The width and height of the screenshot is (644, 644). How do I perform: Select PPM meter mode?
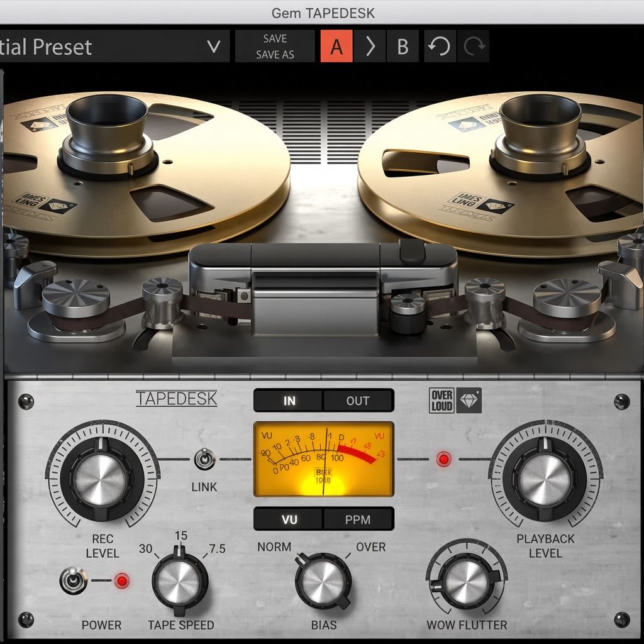point(358,519)
